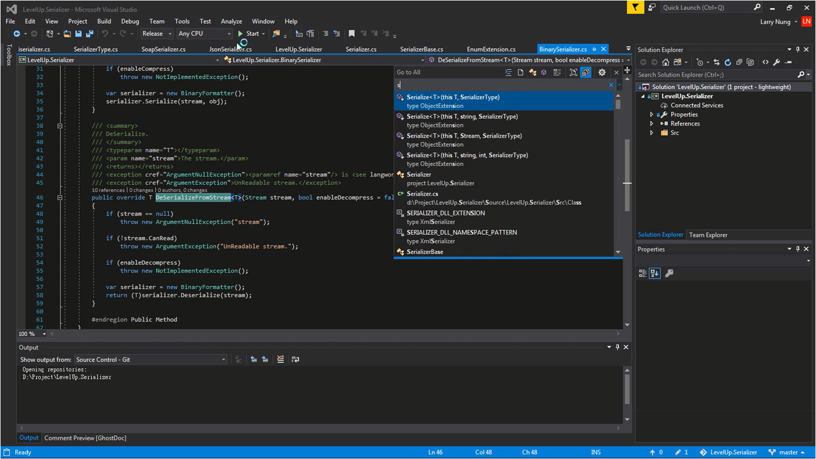Close the Go to All popup

point(616,73)
